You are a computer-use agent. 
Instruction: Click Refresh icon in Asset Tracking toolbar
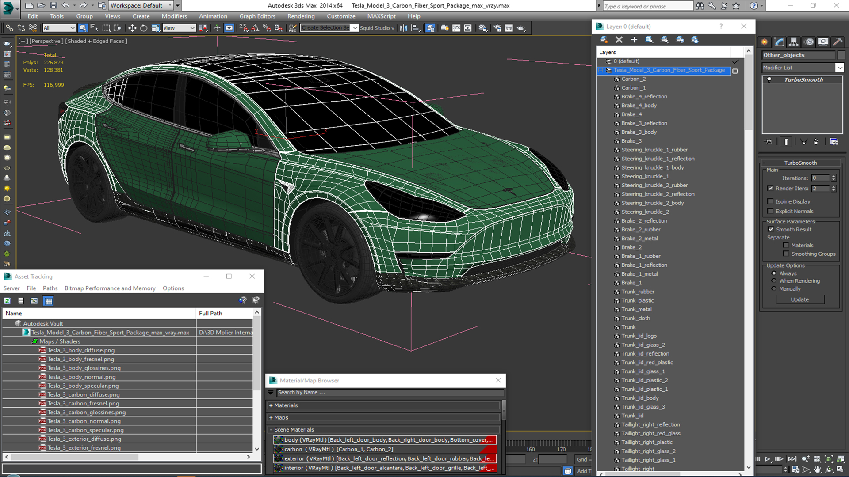coord(7,301)
